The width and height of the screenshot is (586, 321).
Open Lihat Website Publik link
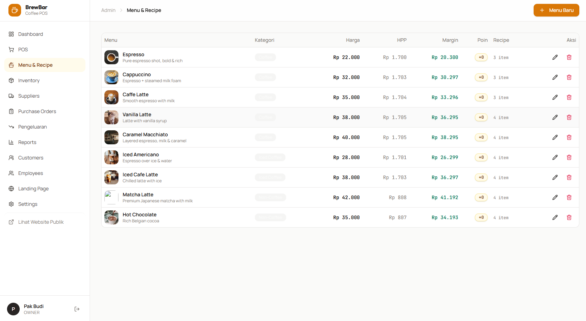[45, 222]
